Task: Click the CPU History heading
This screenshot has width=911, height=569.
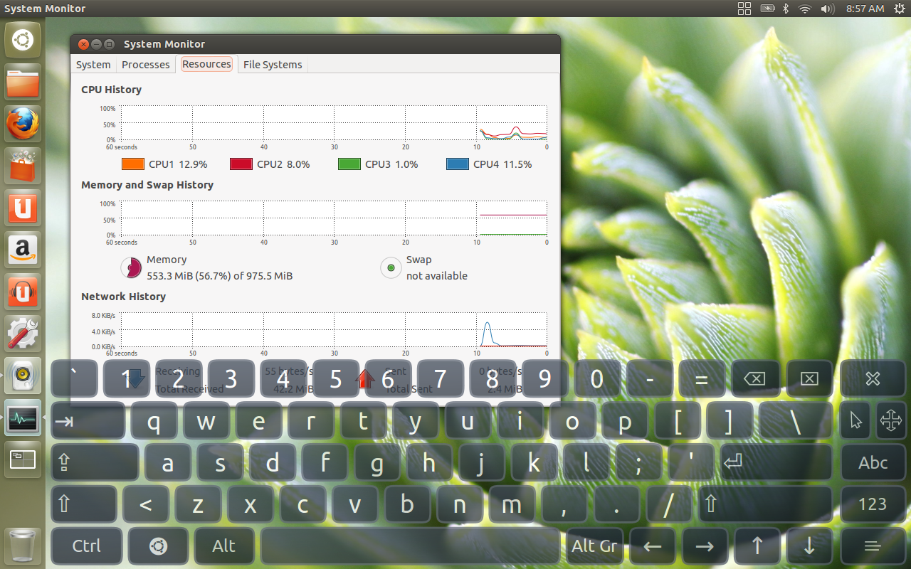Action: point(111,90)
